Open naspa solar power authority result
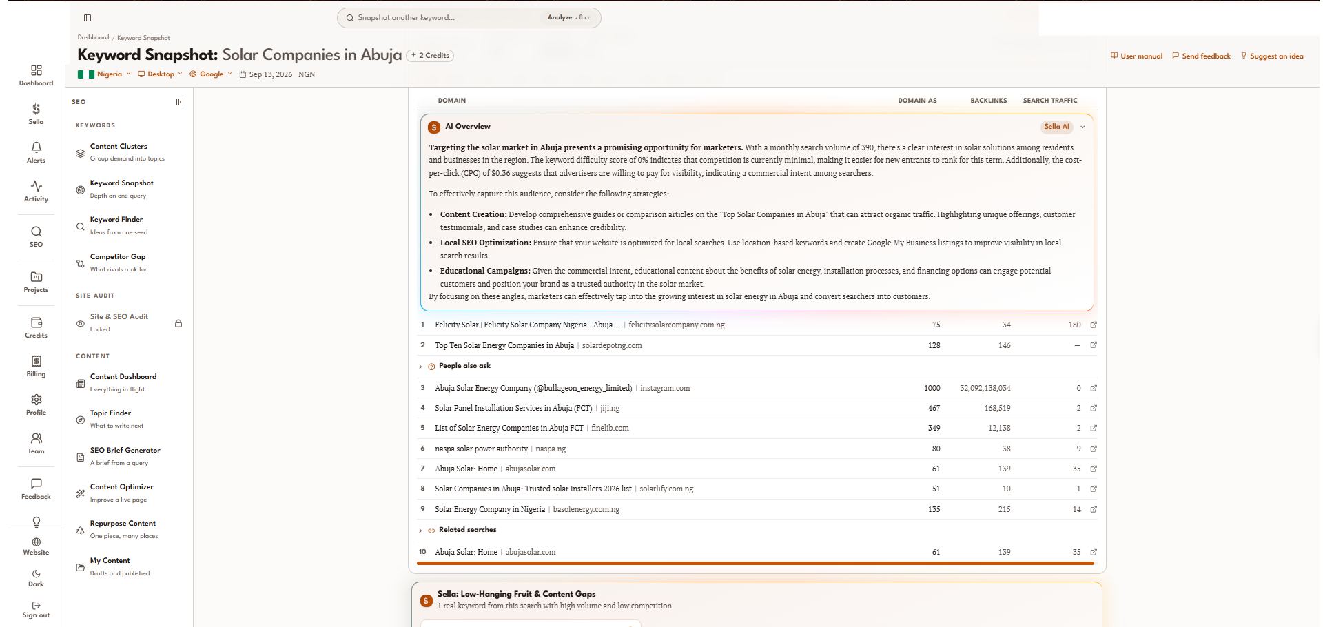The height and width of the screenshot is (627, 1334). pos(481,449)
